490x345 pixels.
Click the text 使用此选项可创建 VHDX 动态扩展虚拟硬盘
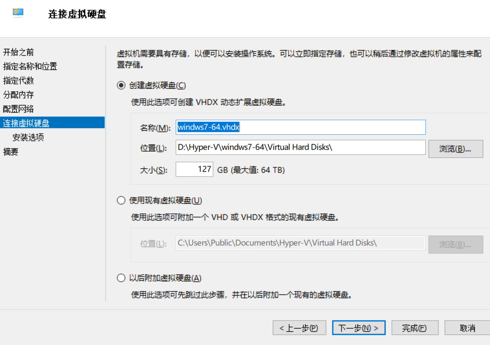coord(209,102)
